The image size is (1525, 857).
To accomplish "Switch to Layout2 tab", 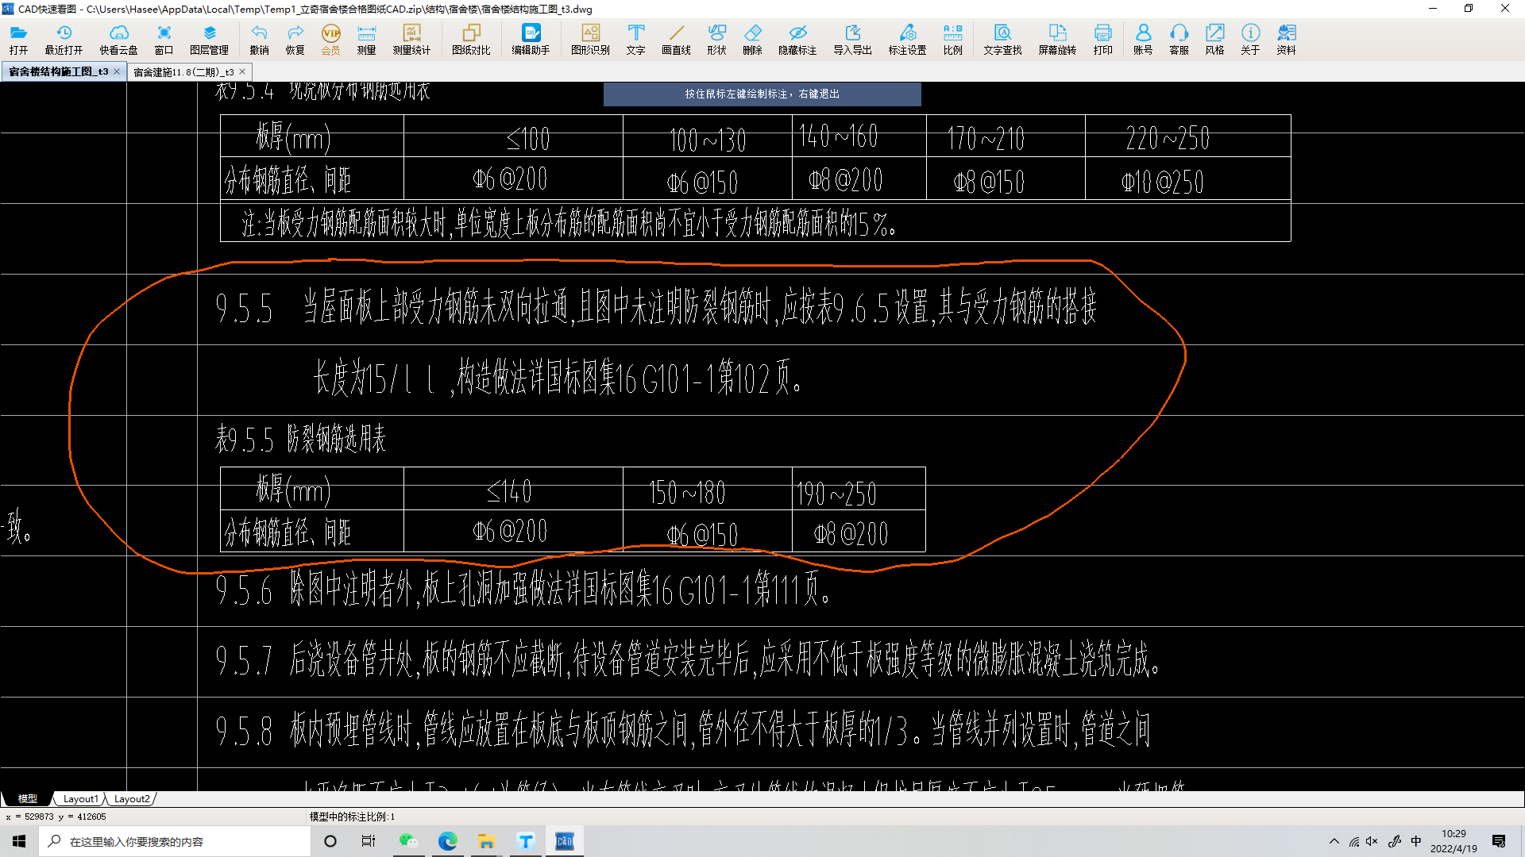I will coord(131,798).
